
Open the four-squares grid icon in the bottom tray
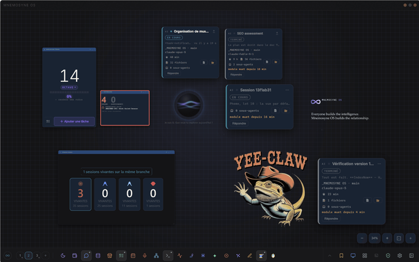365,255
